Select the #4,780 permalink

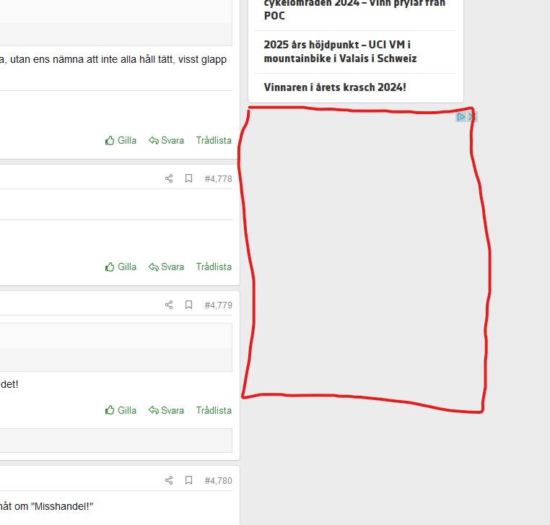[218, 480]
